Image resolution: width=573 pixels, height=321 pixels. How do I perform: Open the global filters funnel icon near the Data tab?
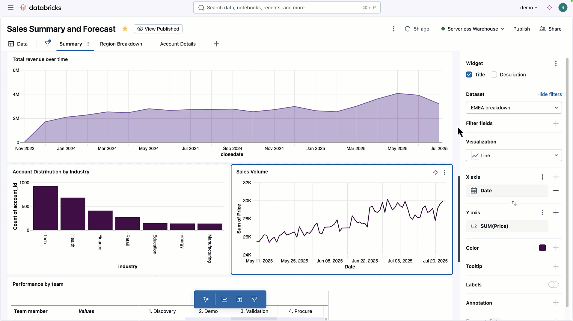pos(47,43)
